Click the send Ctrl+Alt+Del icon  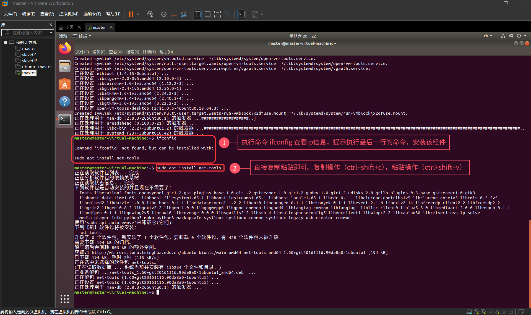[150, 14]
